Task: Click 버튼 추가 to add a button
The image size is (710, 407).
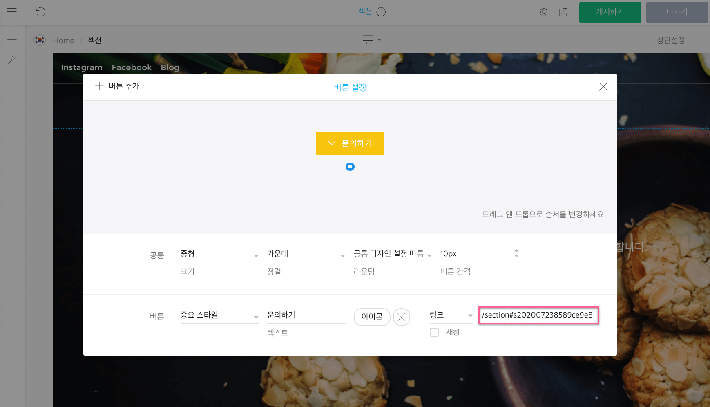Action: click(118, 86)
